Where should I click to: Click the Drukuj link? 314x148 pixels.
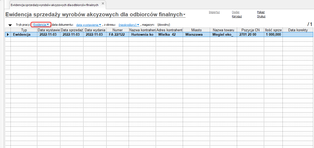[x=261, y=17]
